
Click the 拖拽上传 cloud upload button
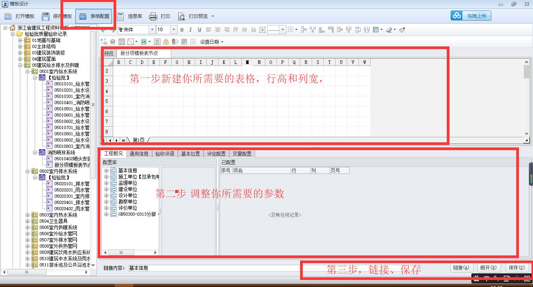pyautogui.click(x=471, y=16)
